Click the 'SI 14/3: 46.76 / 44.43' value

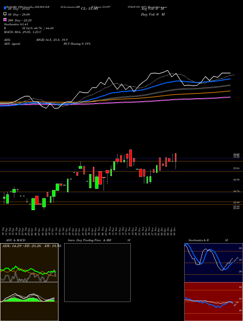[x=38, y=28]
